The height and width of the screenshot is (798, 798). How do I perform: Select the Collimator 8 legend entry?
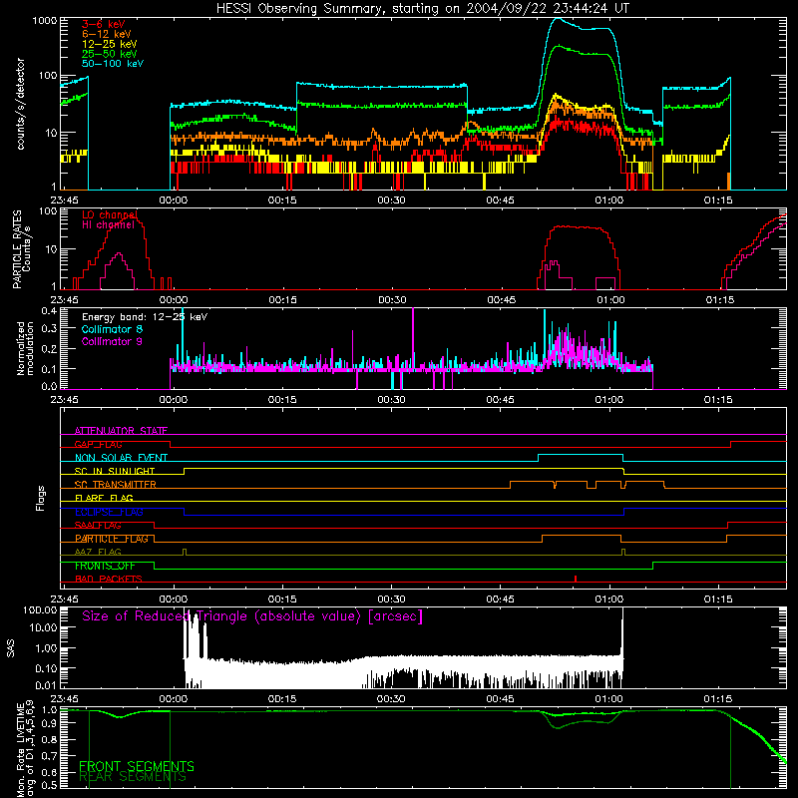coord(112,329)
